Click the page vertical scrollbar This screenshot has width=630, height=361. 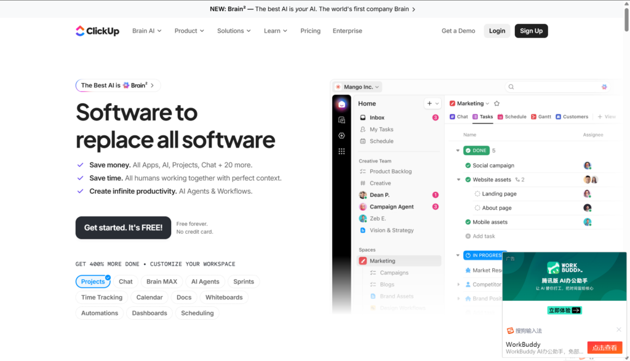[626, 20]
